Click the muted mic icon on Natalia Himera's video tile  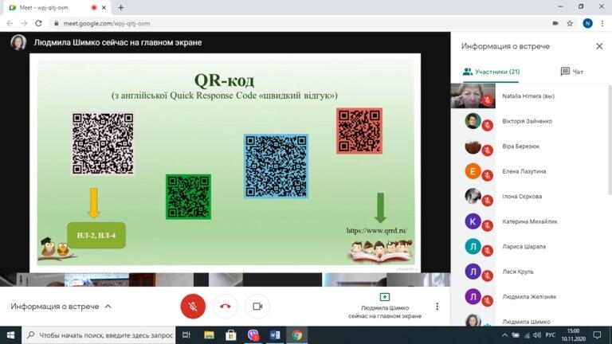pyautogui.click(x=487, y=100)
